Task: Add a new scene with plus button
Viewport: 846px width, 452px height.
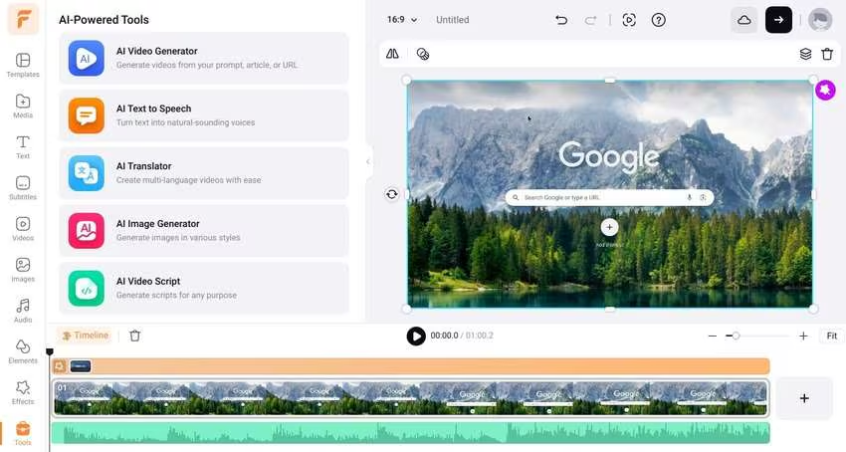Action: (x=804, y=398)
